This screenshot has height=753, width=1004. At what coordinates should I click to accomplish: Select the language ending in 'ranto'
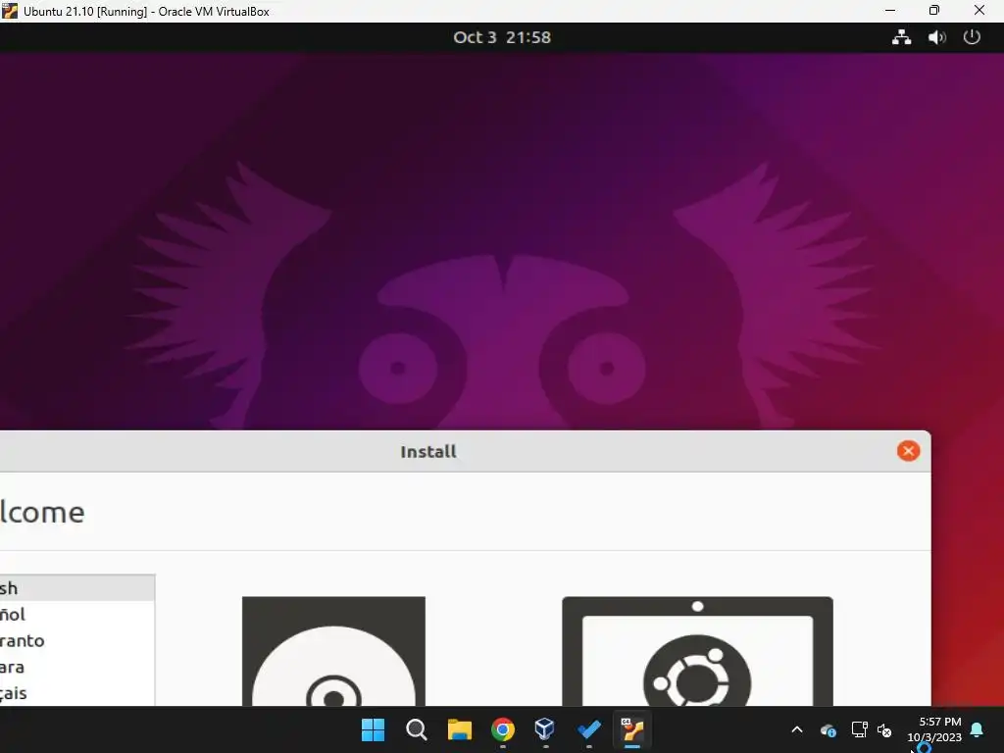click(76, 640)
